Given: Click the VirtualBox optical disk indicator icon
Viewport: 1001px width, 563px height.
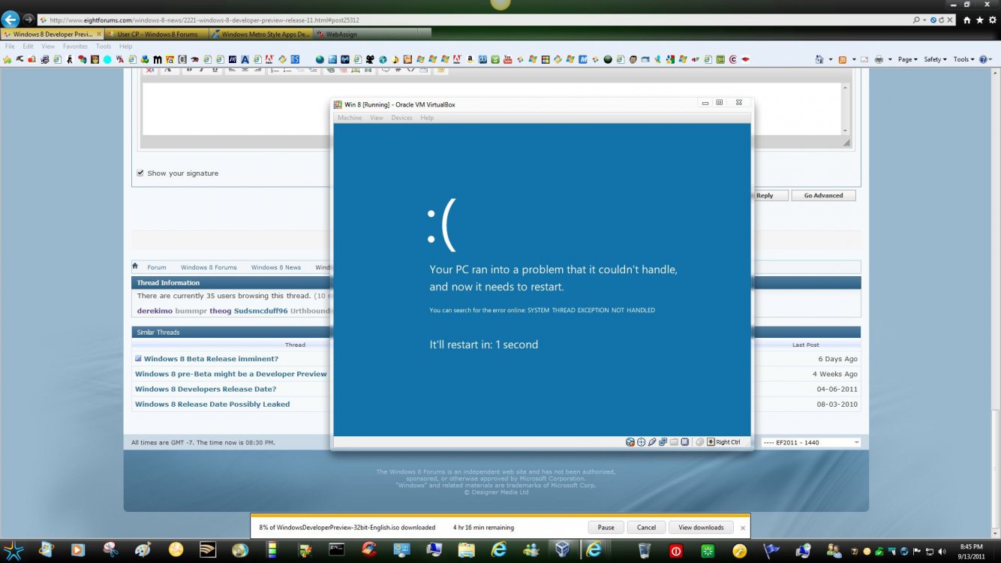Looking at the screenshot, I should (x=641, y=442).
